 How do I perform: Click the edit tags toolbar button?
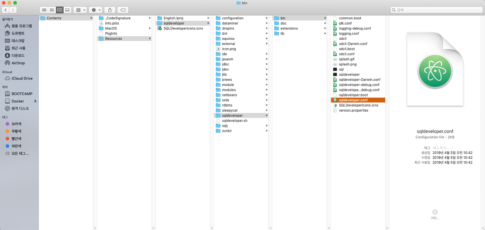click(x=123, y=10)
